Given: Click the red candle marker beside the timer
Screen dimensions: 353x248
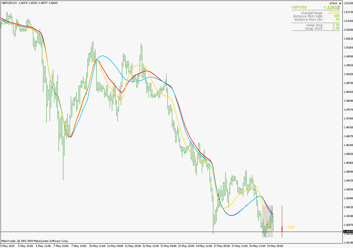Looking at the screenshot, I should pos(282,229).
